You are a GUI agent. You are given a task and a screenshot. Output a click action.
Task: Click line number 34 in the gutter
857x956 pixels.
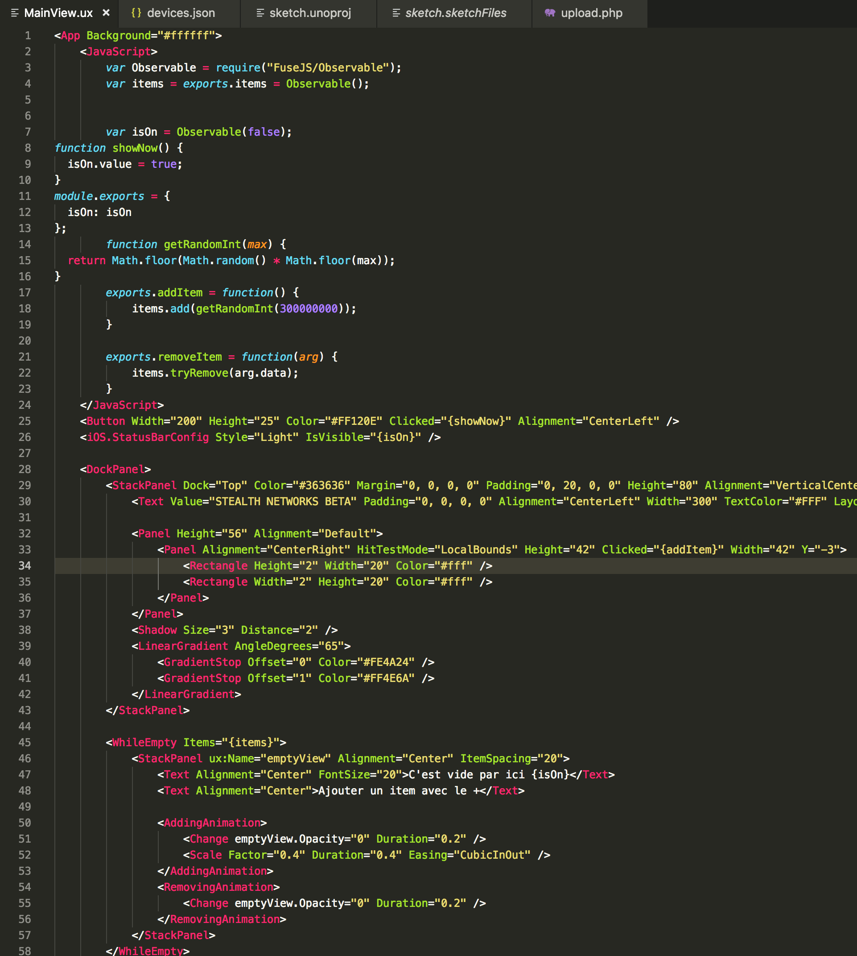25,565
